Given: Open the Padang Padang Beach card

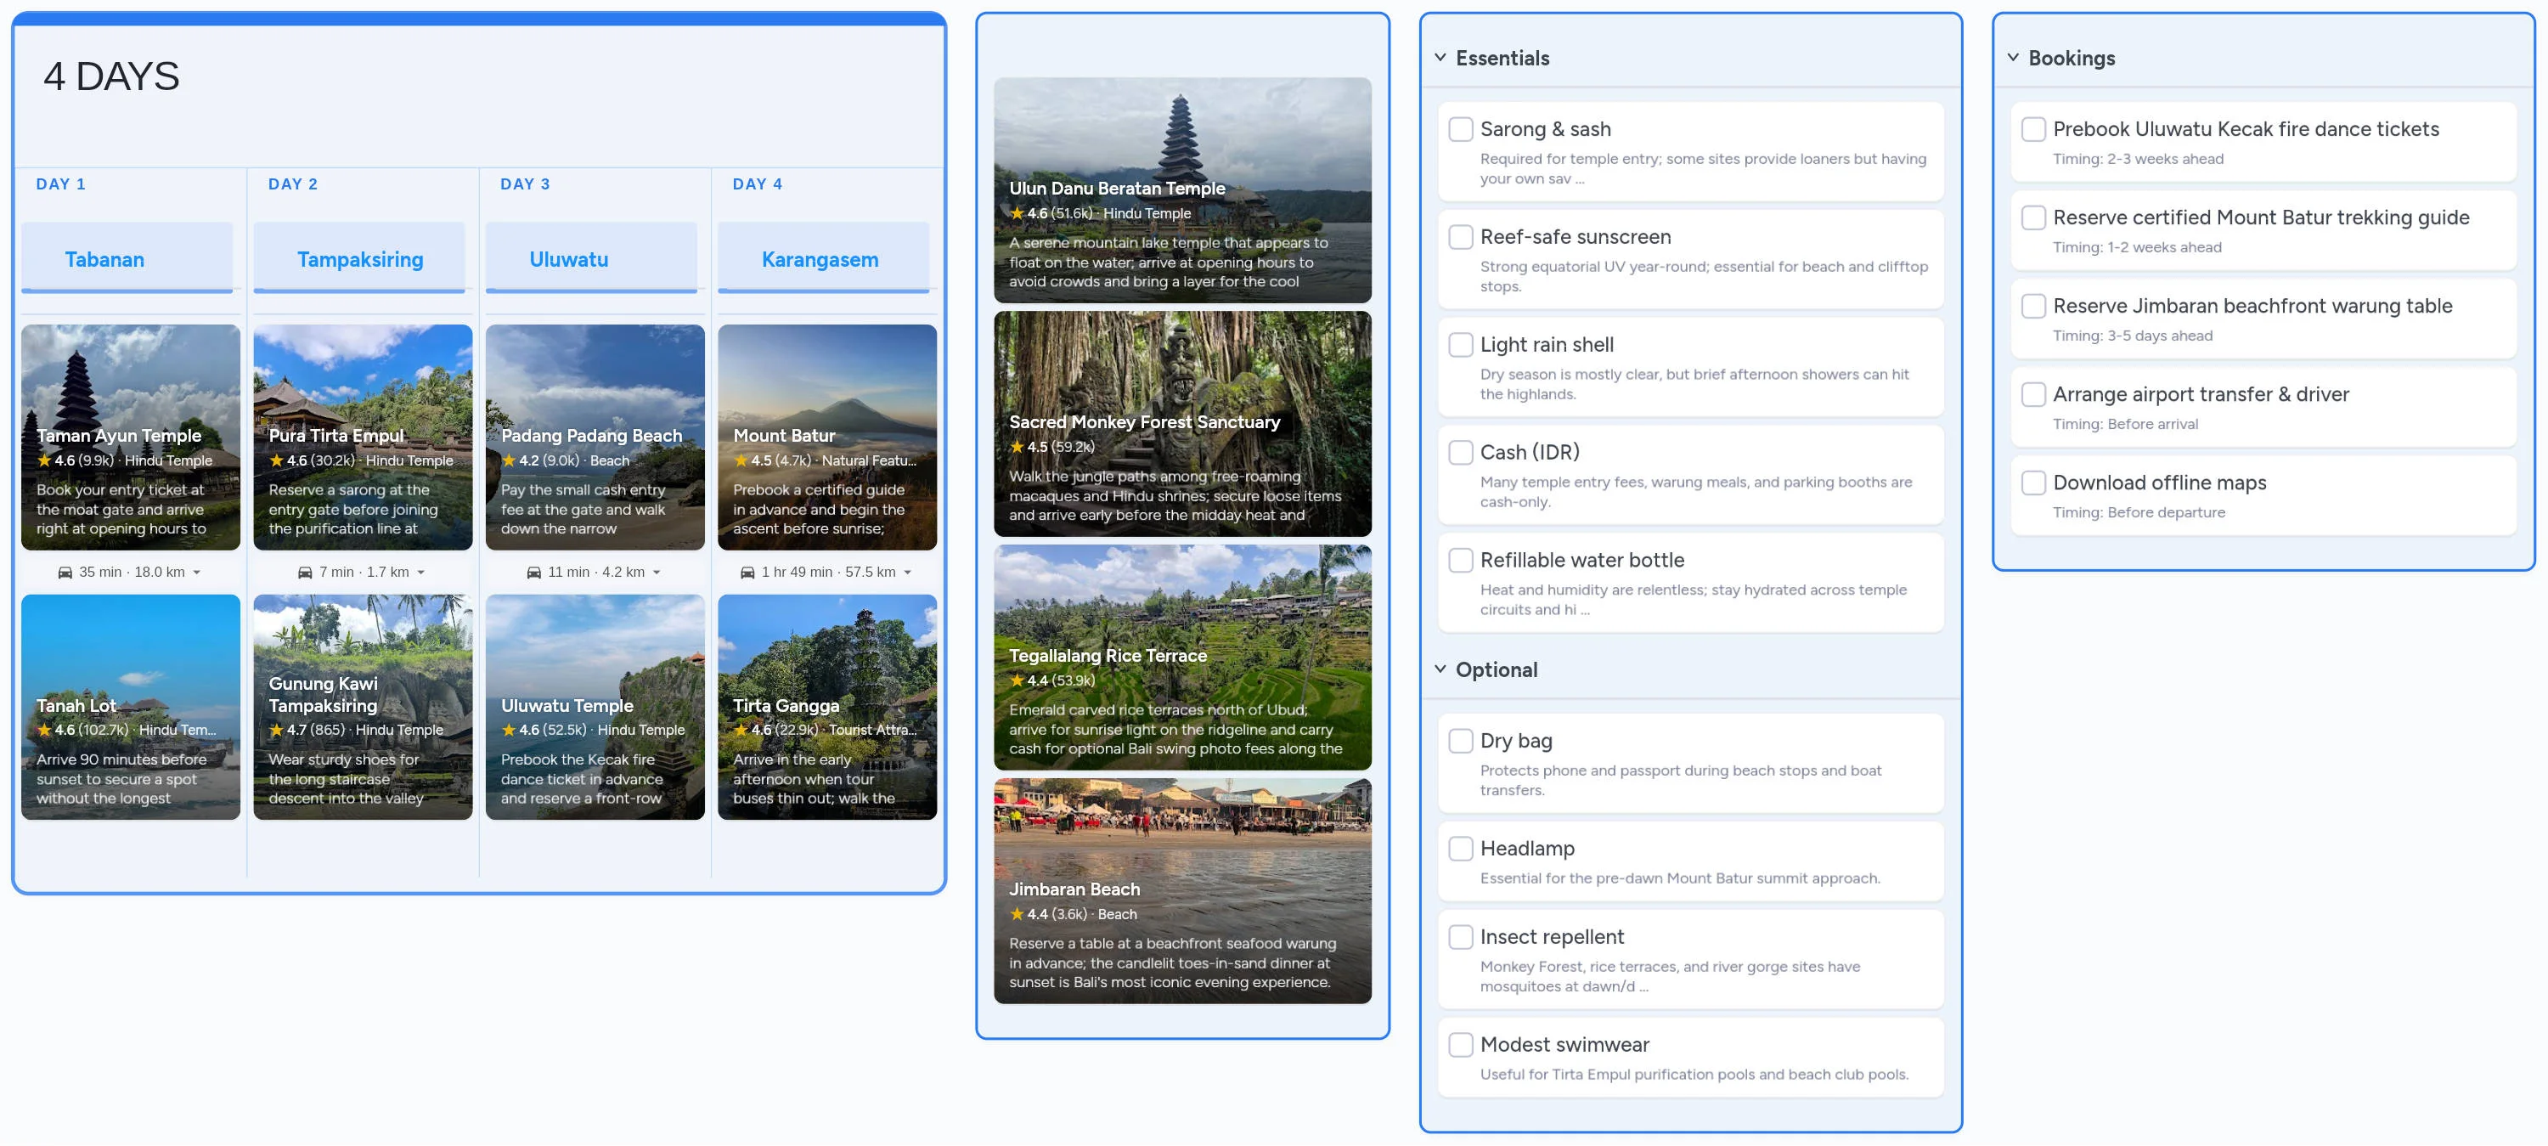Looking at the screenshot, I should pos(595,438).
